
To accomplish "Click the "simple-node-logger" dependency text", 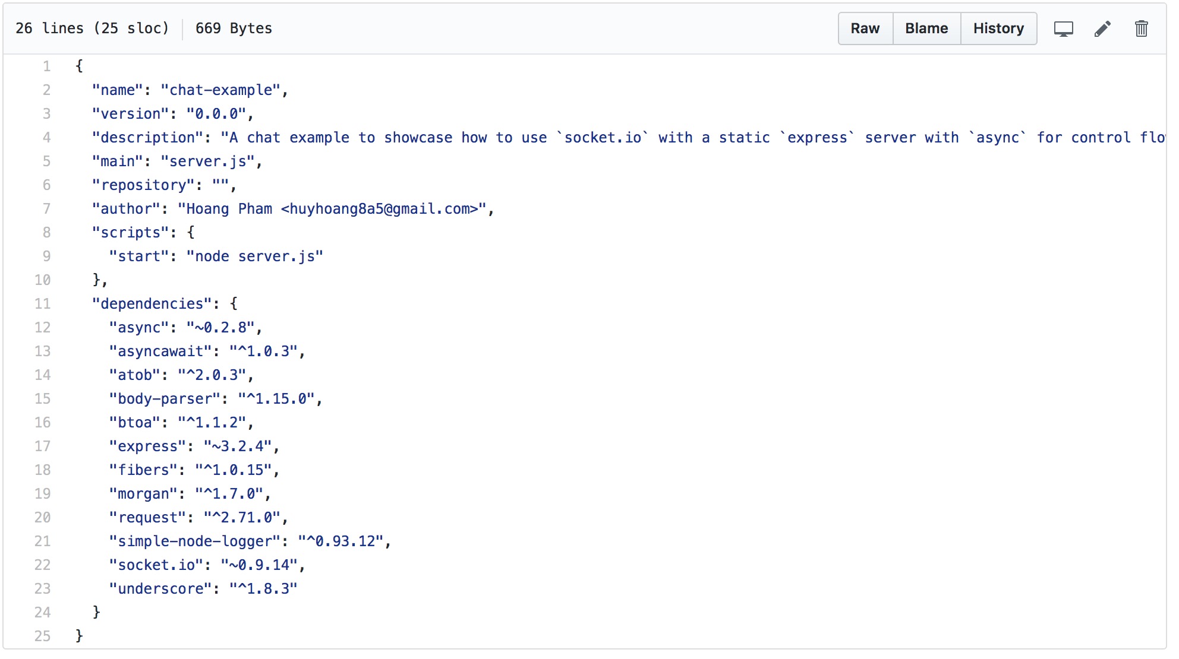I will [195, 541].
